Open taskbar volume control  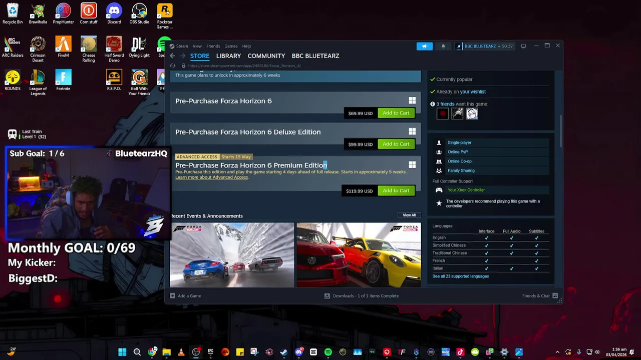(x=597, y=352)
